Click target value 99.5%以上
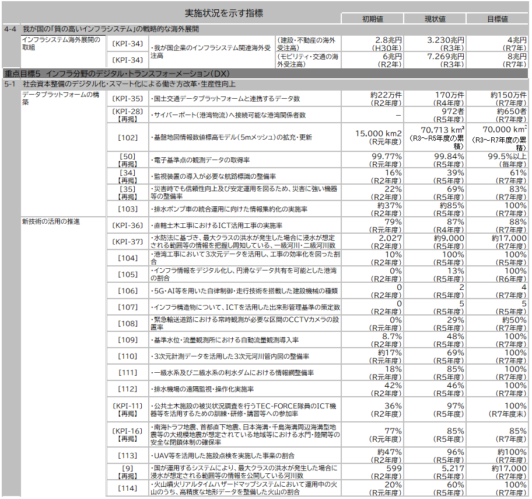Image resolution: width=532 pixels, height=499 pixels. coord(507,157)
